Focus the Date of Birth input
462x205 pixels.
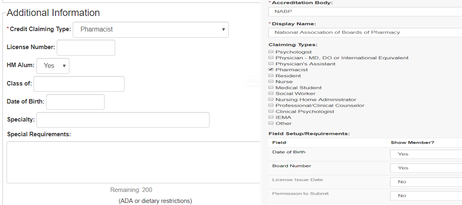(x=75, y=102)
